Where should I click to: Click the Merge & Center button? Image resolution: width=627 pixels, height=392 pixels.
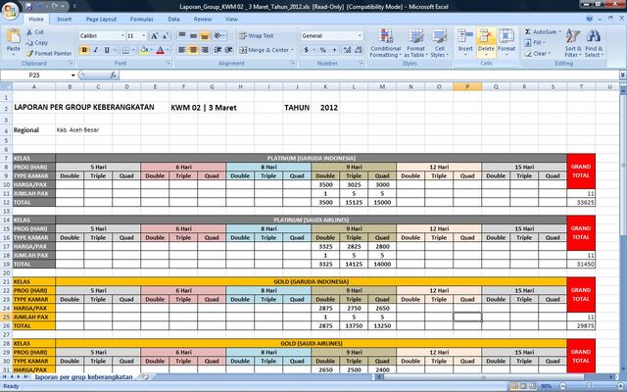pos(265,50)
